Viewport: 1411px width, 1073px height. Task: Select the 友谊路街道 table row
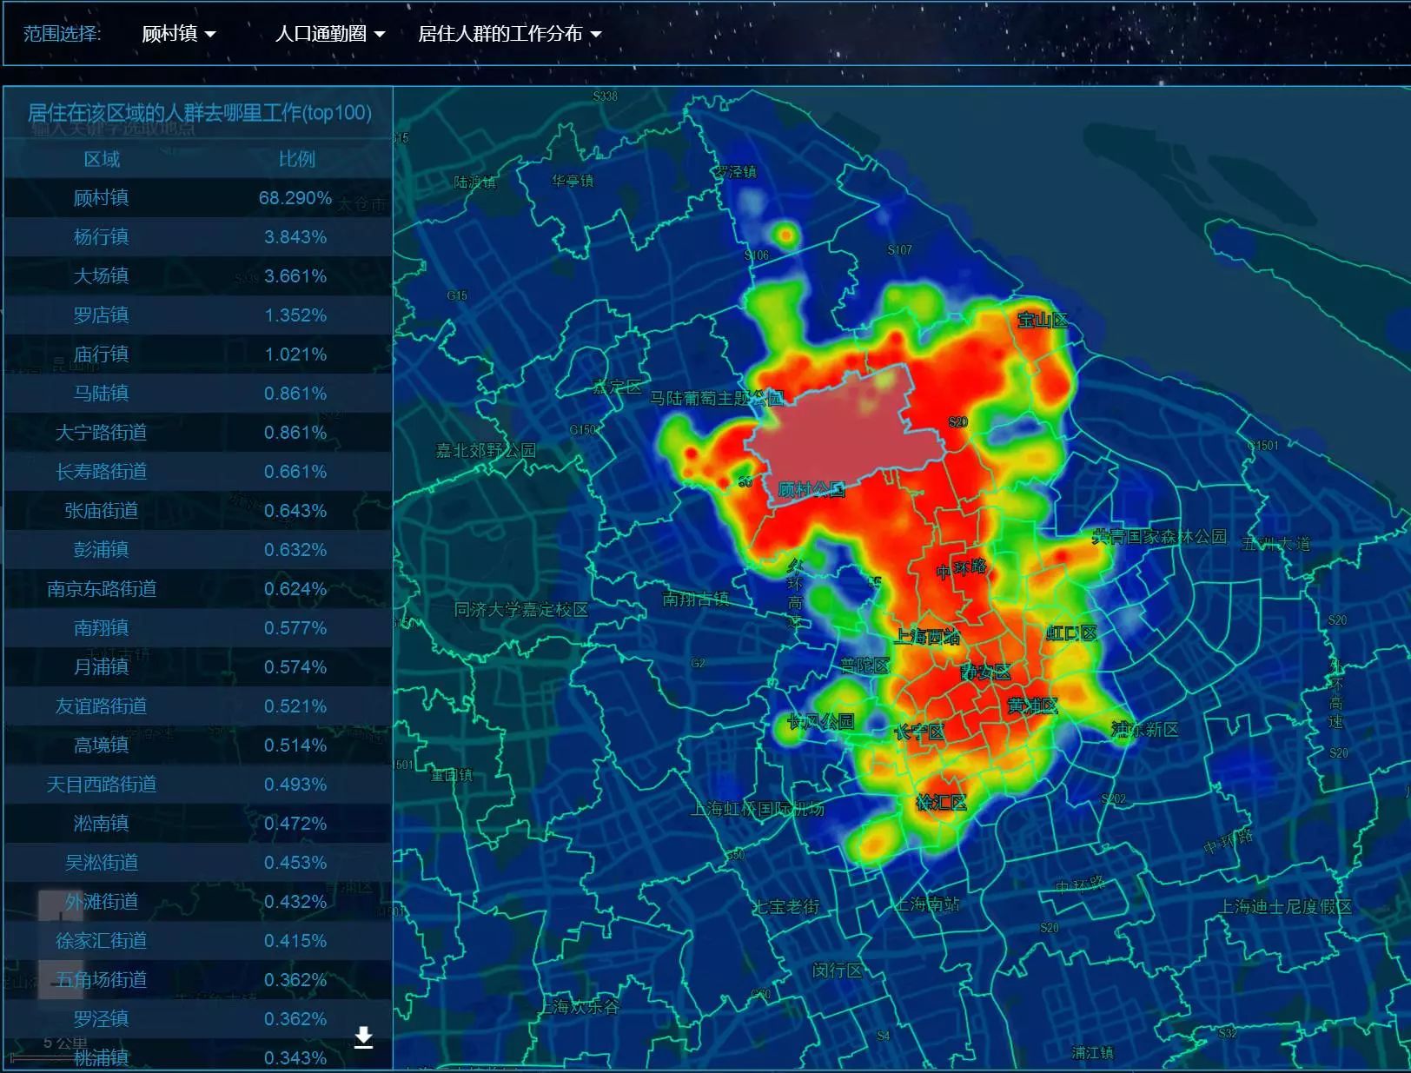click(198, 706)
